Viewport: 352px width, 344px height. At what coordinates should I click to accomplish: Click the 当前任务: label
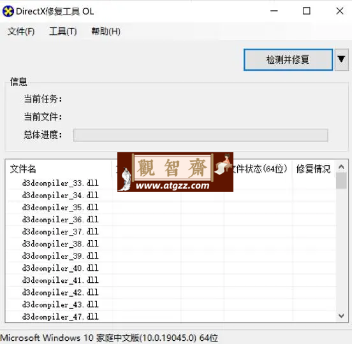click(x=43, y=99)
